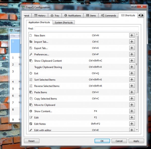151x149 pixels.
Task: Open File menu in background CopyQ window
Action: tap(13, 36)
